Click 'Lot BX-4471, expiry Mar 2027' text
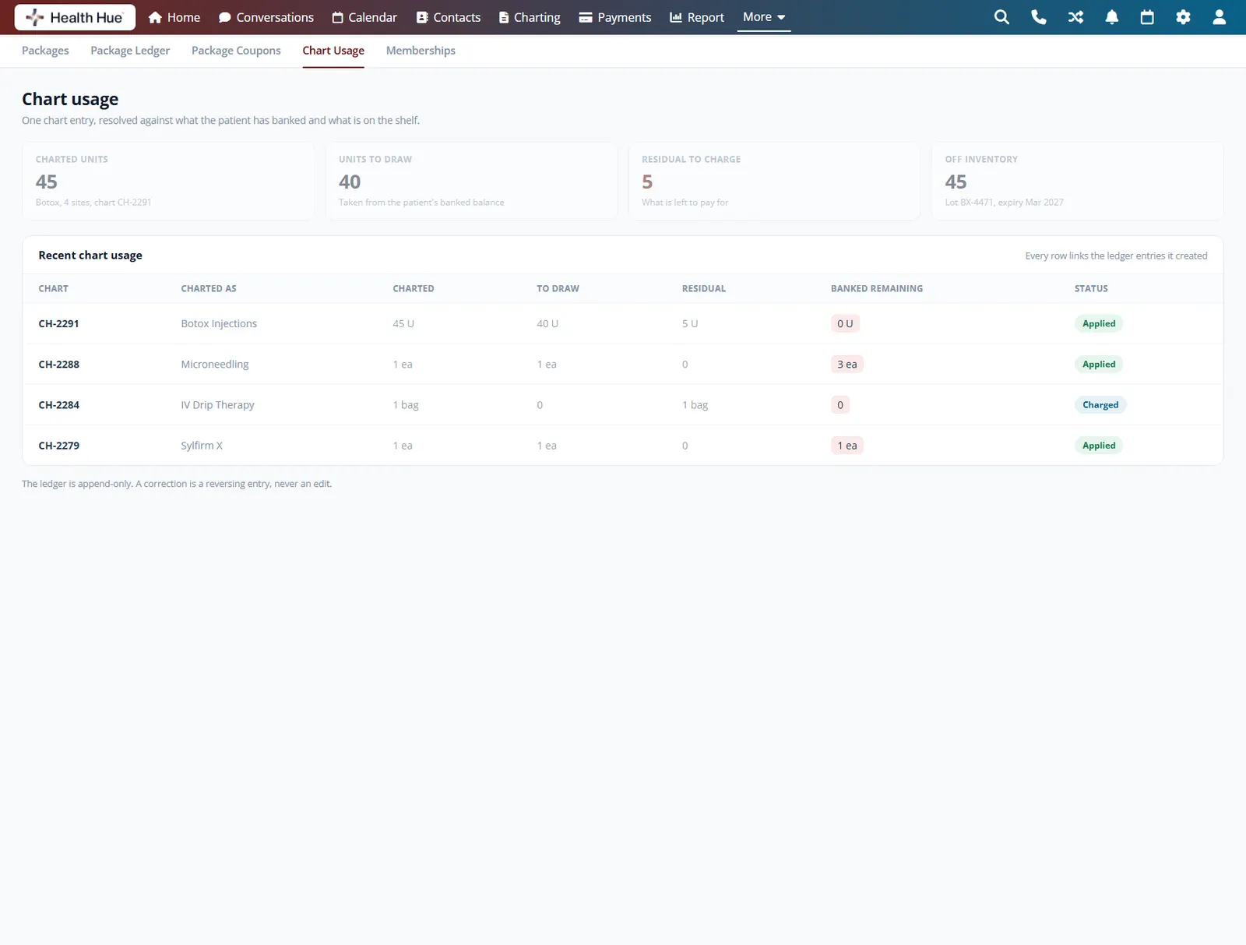1246x945 pixels. 1004,202
